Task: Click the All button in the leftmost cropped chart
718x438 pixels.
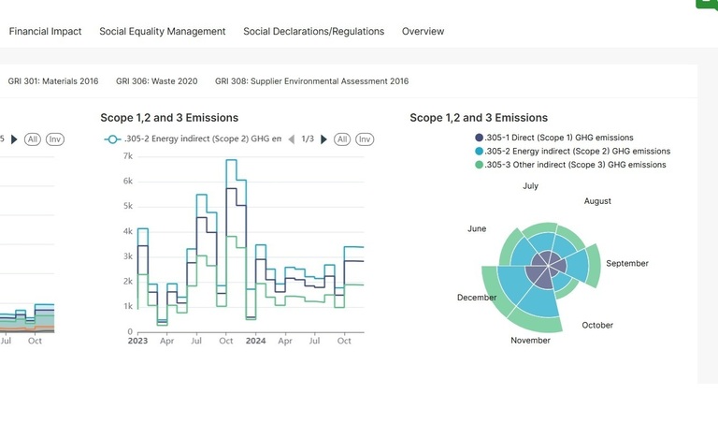Action: click(33, 139)
